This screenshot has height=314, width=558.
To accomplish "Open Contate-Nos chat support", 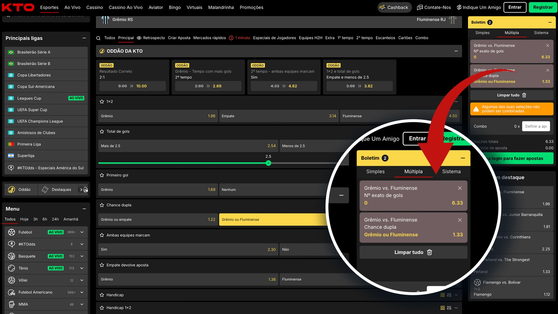I will point(434,7).
